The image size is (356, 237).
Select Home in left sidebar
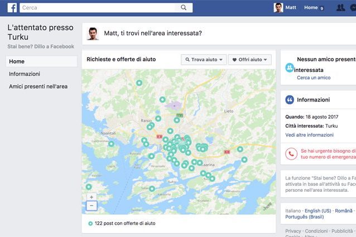41,61
